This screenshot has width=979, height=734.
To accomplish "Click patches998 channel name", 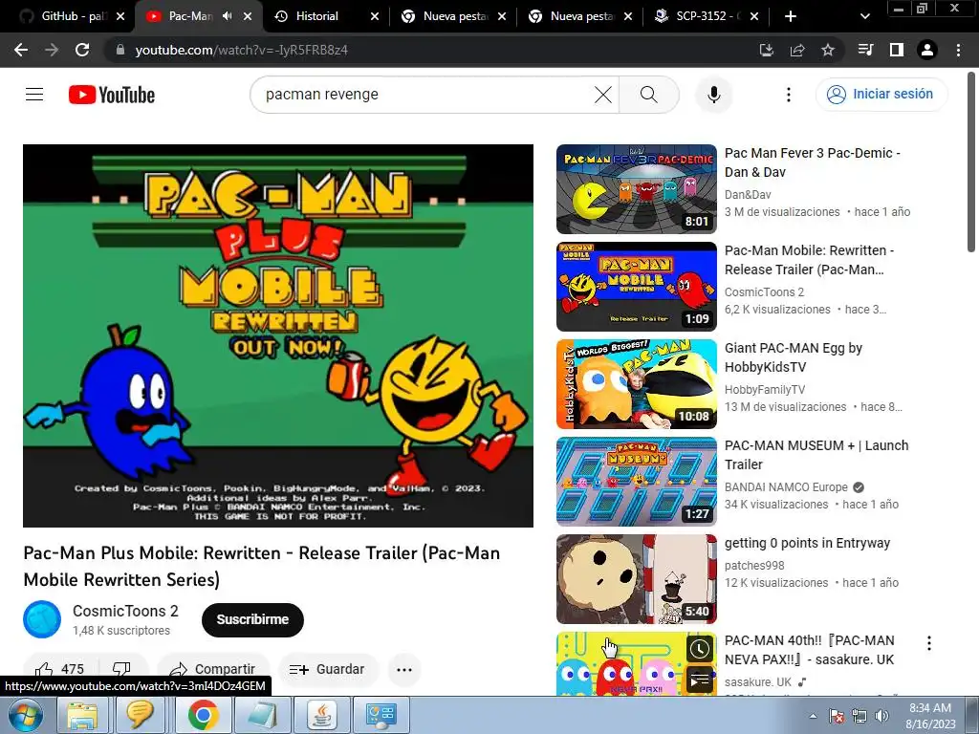I will (x=754, y=566).
